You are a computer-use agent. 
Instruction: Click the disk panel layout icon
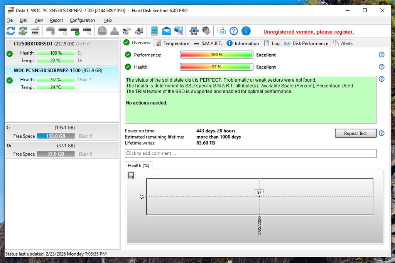(35, 31)
